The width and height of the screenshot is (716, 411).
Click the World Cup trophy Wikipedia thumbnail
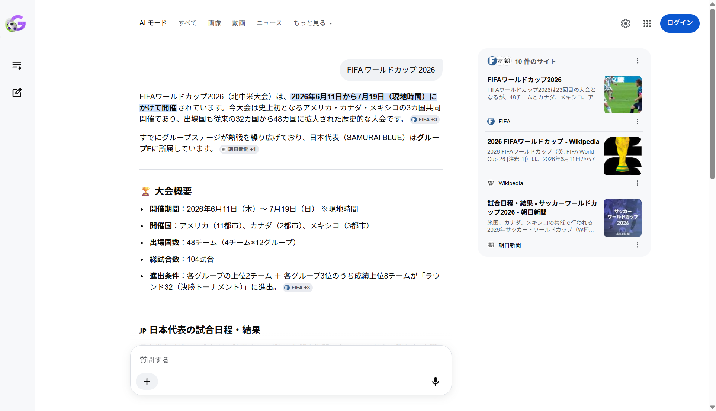tap(623, 156)
